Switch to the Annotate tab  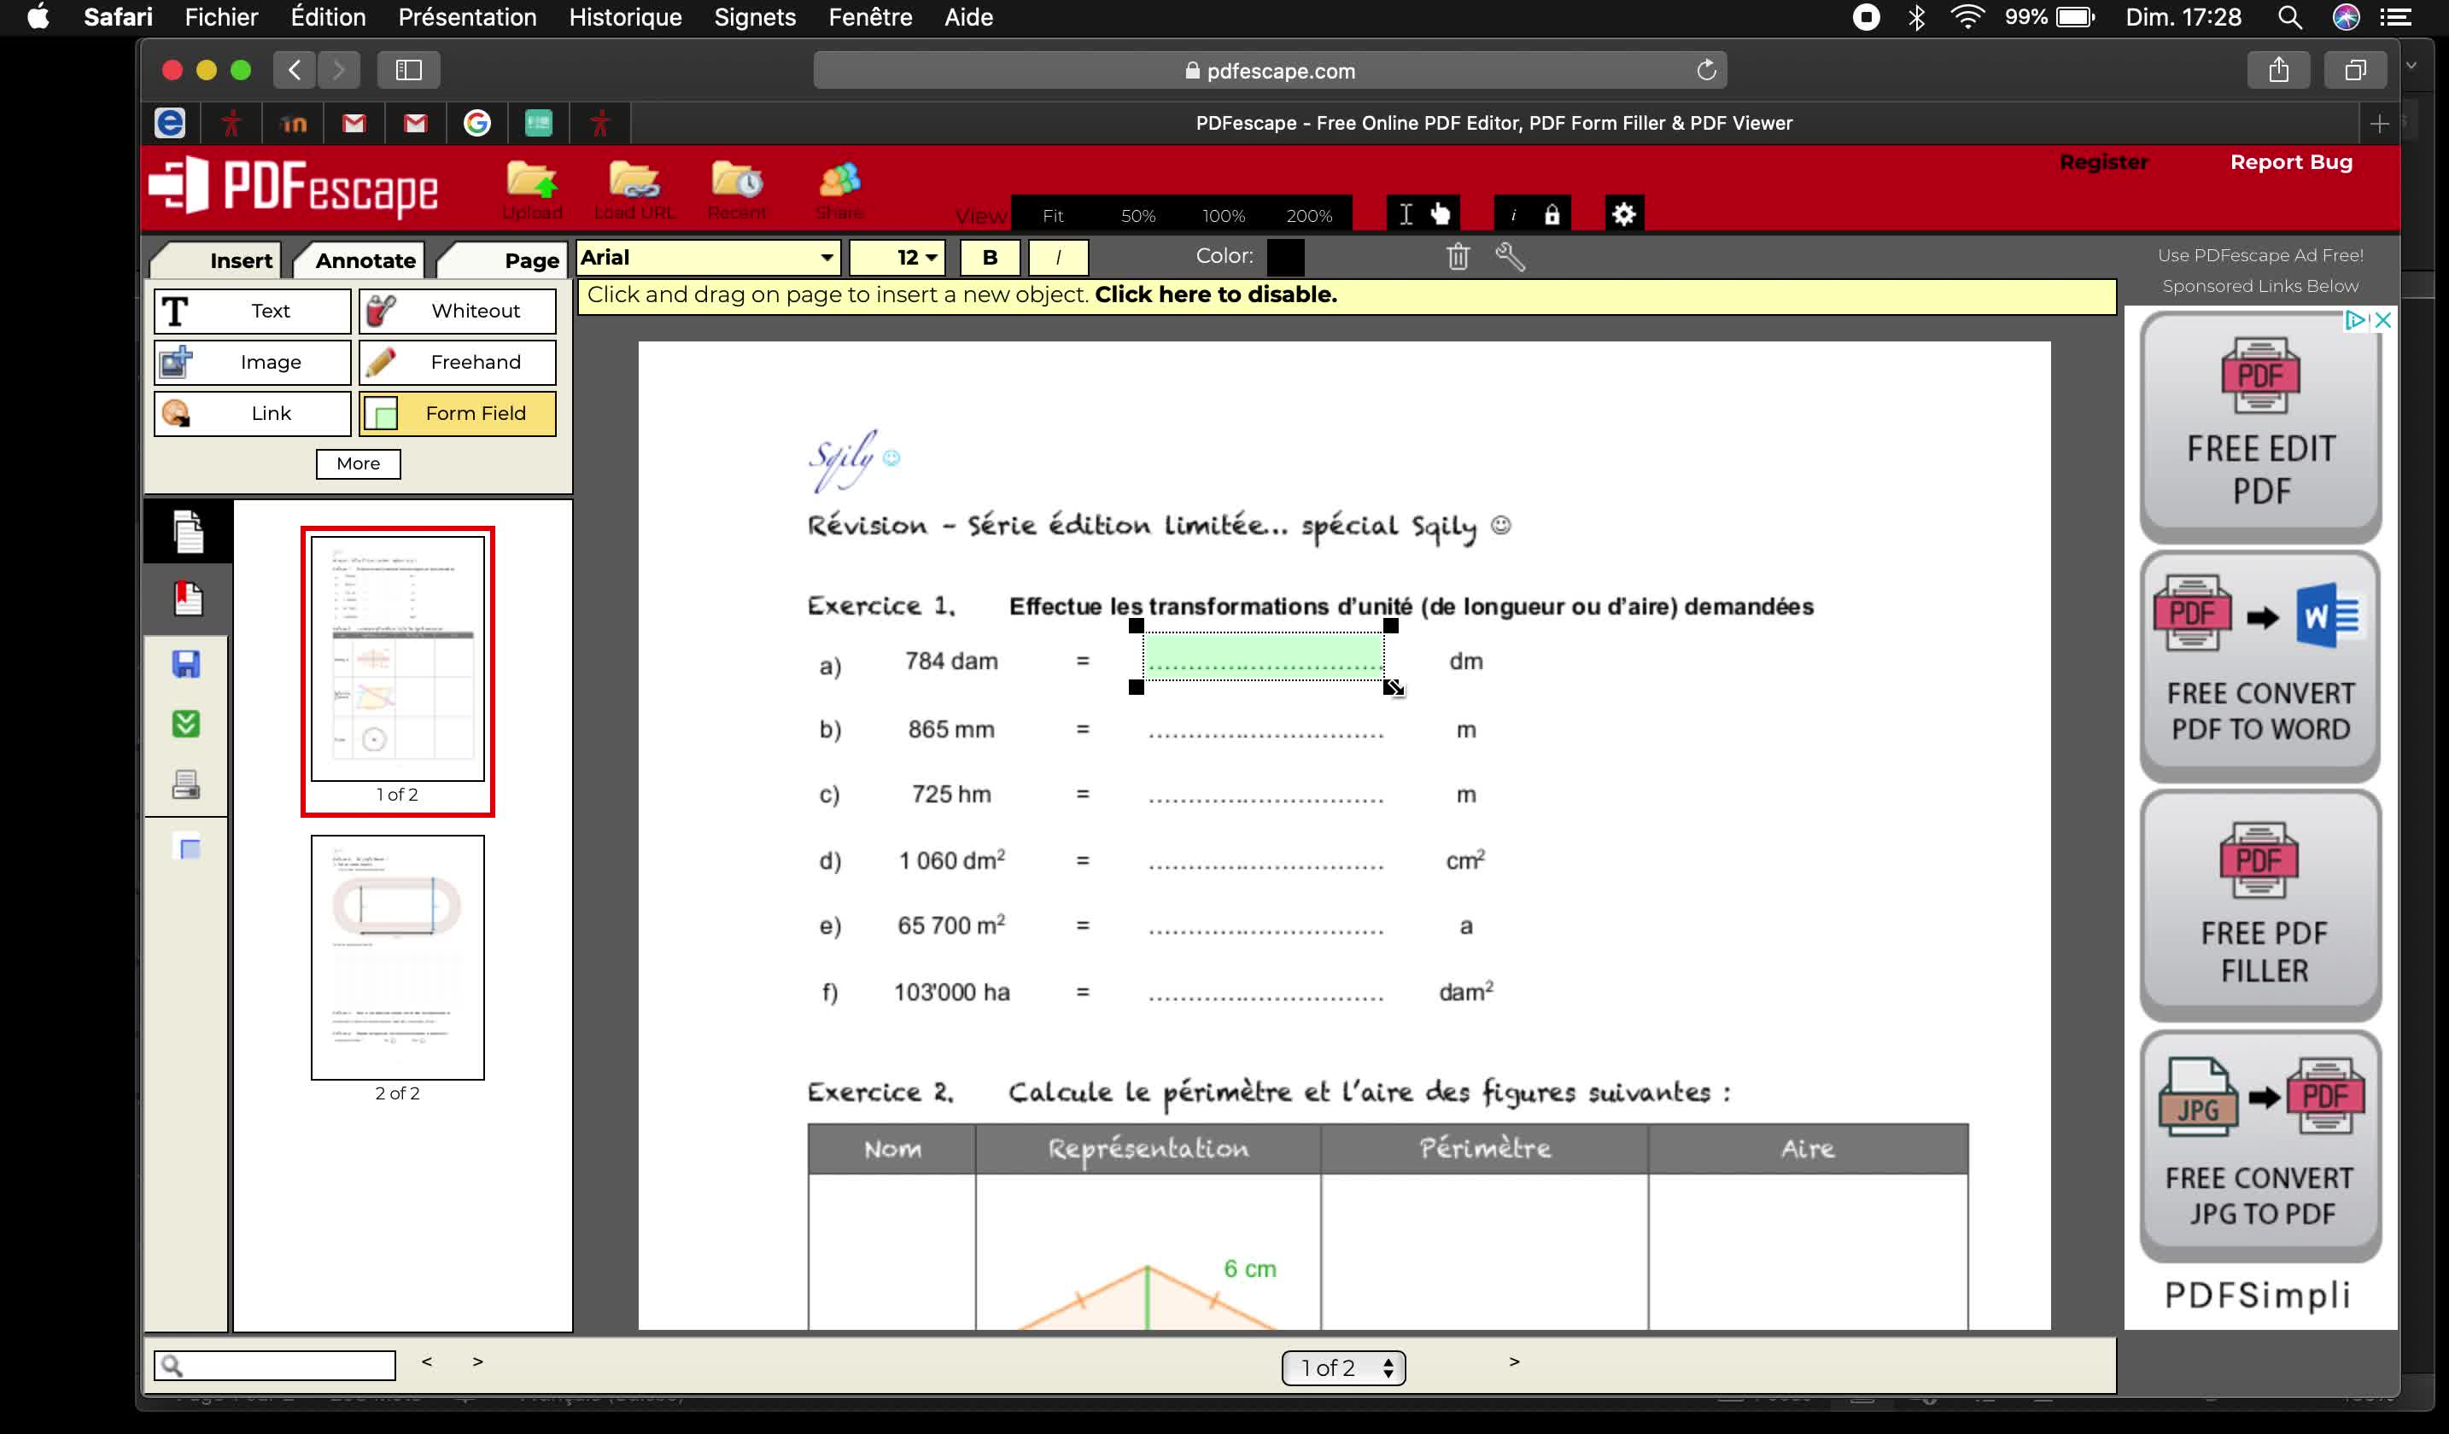pos(365,260)
